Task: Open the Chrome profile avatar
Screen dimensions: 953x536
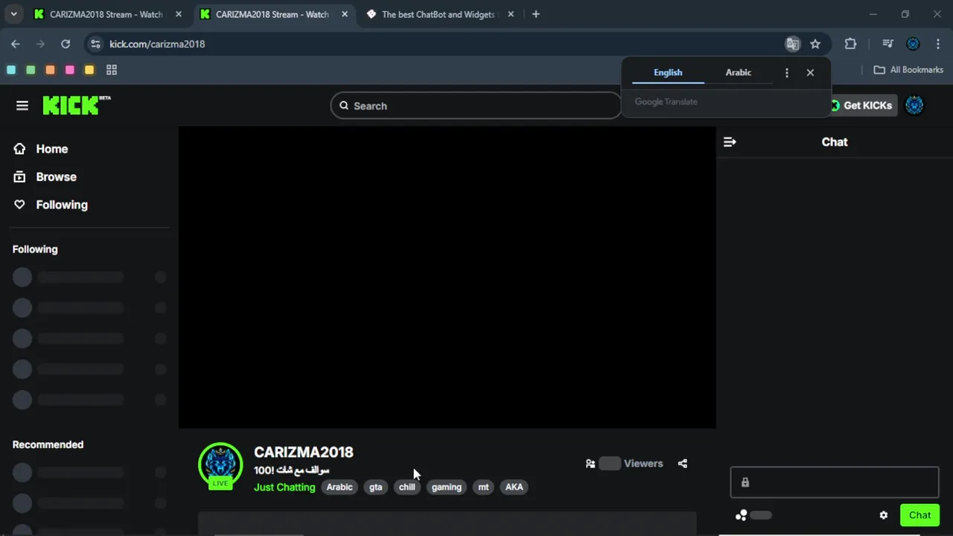Action: (913, 44)
